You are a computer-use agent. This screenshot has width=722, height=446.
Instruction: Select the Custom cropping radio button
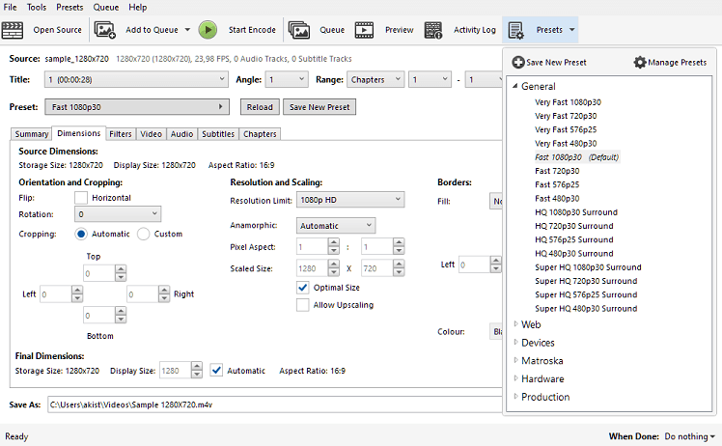(x=144, y=234)
